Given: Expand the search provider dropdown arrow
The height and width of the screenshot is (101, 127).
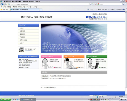Looking at the screenshot, I should tap(126, 4).
